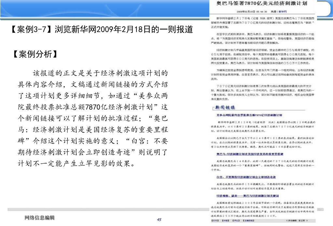333x226 pixels.
Task: Click the 【案例分析】 heading
Action: click(x=35, y=54)
